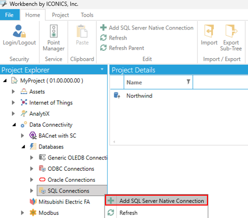Click the Name column filter icon

pyautogui.click(x=188, y=81)
